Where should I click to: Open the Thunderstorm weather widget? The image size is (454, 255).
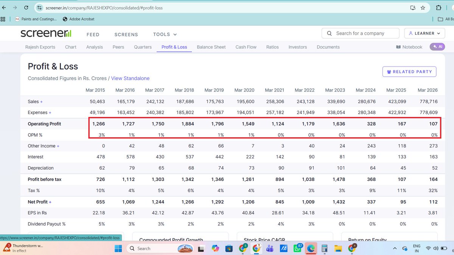(24, 248)
